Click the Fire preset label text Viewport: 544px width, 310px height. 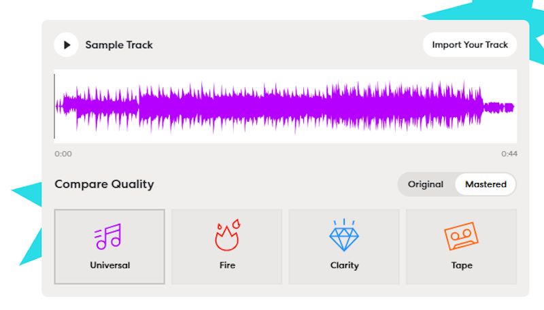pyautogui.click(x=227, y=265)
